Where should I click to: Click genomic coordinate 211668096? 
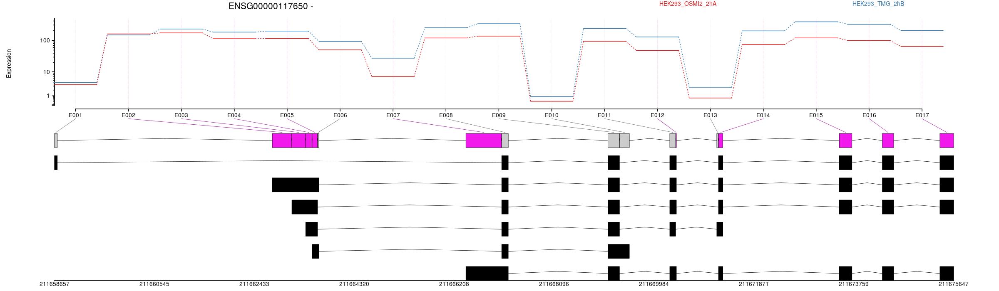pyautogui.click(x=554, y=284)
